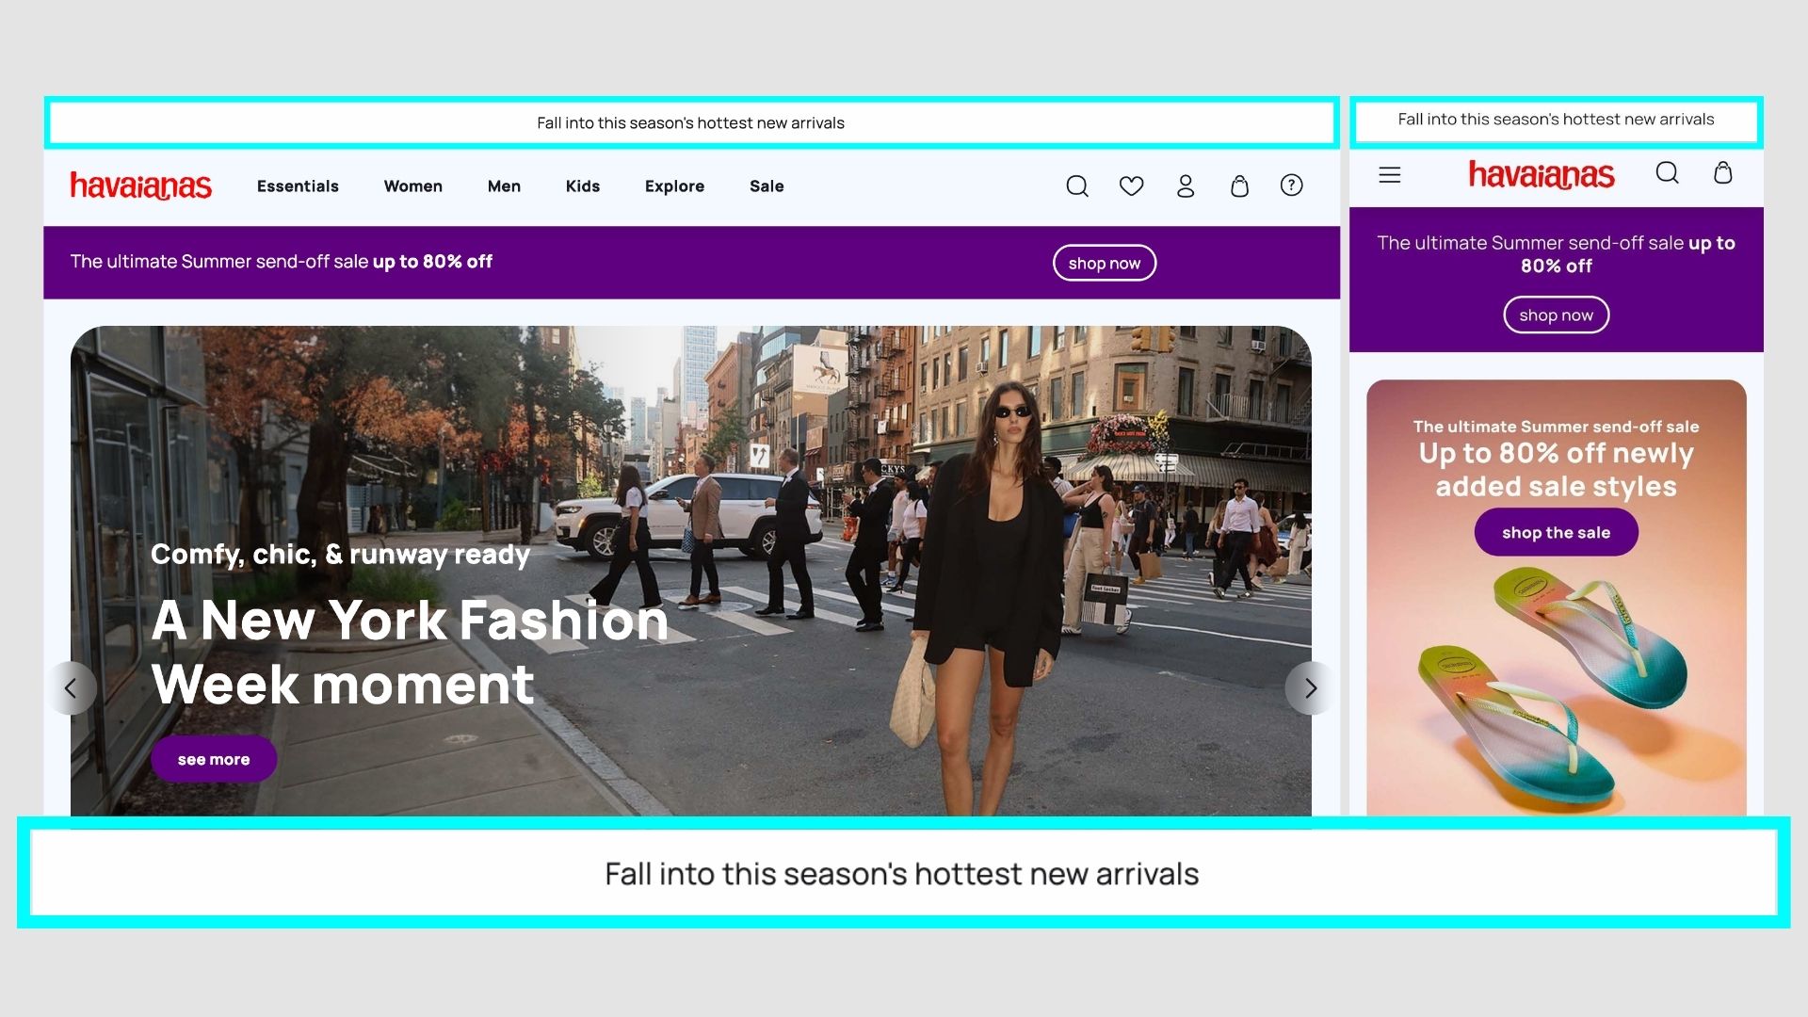Click the shop the sale button
1808x1017 pixels.
tap(1556, 533)
